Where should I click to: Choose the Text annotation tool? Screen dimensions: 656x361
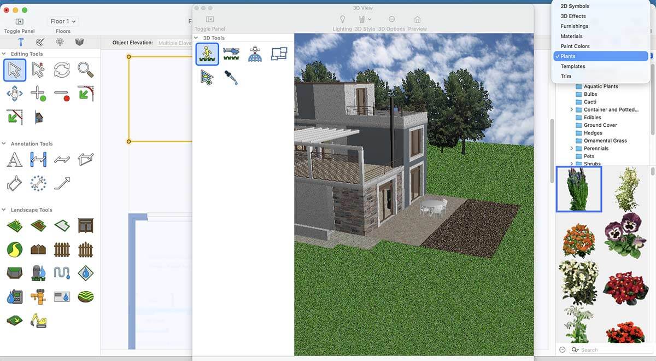(x=14, y=160)
